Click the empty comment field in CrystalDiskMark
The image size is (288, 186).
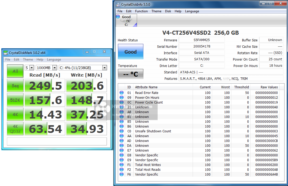point(57,141)
